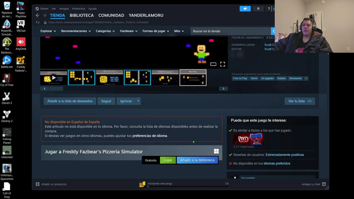
Task: Expand the Categorías dropdown
Action: coord(105,31)
